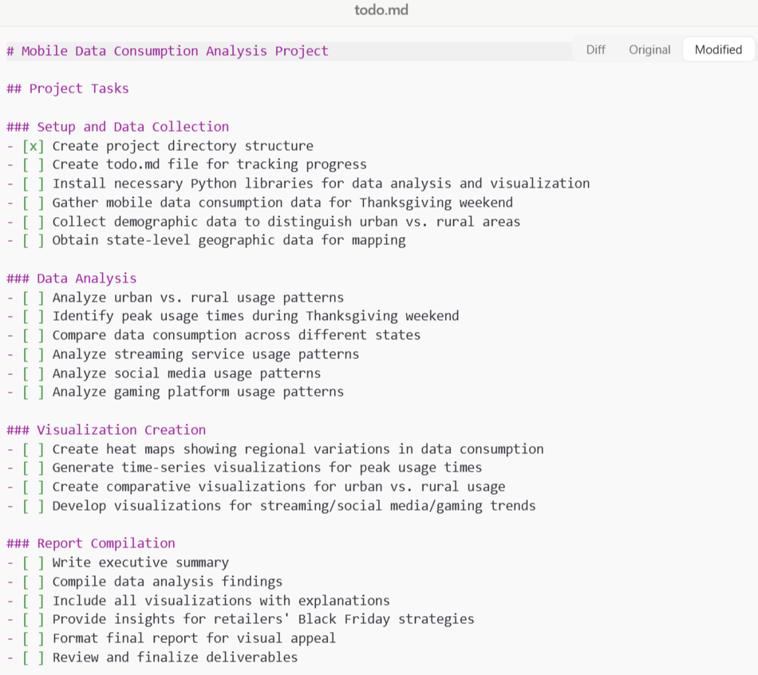This screenshot has height=675, width=758.
Task: Click the Report Compilation section heading
Action: pyautogui.click(x=91, y=543)
